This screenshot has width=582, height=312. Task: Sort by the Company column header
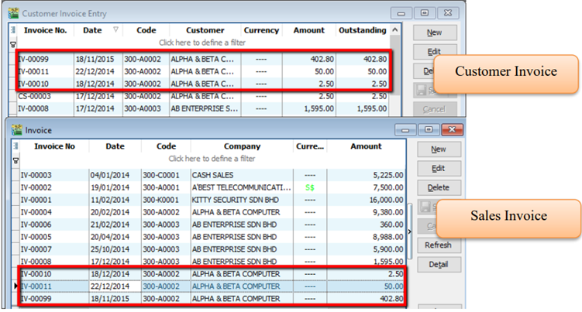pyautogui.click(x=241, y=146)
